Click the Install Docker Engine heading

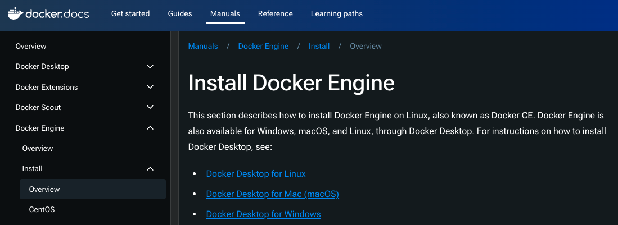point(291,83)
